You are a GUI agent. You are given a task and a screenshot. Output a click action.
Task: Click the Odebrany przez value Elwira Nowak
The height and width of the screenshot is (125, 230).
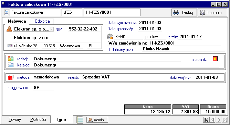tap(156, 49)
